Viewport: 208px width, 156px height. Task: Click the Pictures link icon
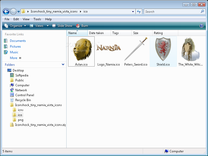coord(6,47)
